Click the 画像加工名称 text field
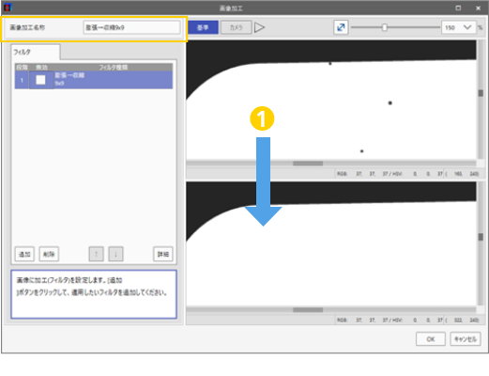 [131, 27]
